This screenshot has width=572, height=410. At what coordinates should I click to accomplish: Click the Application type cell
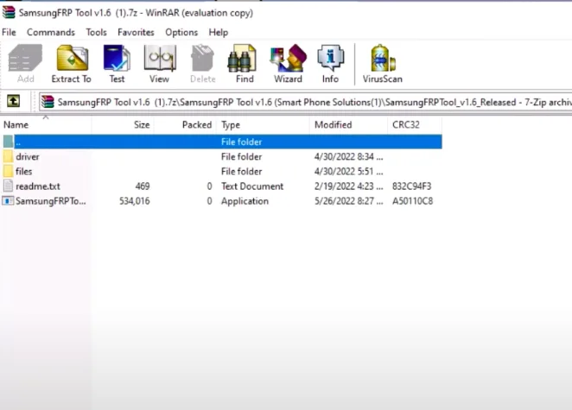tap(245, 201)
